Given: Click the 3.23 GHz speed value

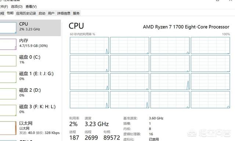Looking at the screenshot, I should 97,124.
